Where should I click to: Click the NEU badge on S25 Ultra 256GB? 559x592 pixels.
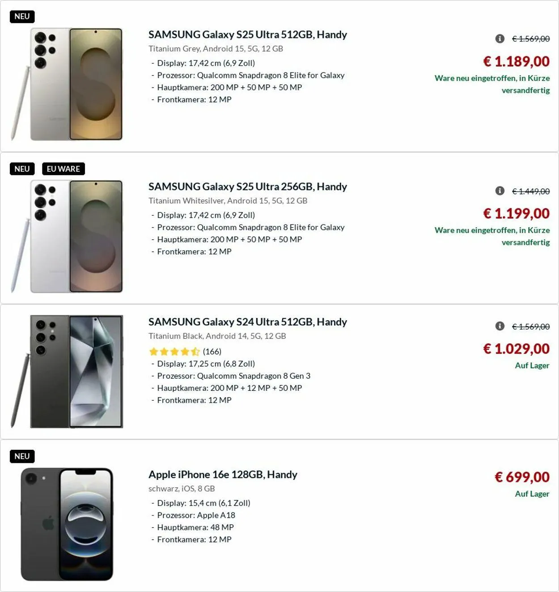[22, 169]
